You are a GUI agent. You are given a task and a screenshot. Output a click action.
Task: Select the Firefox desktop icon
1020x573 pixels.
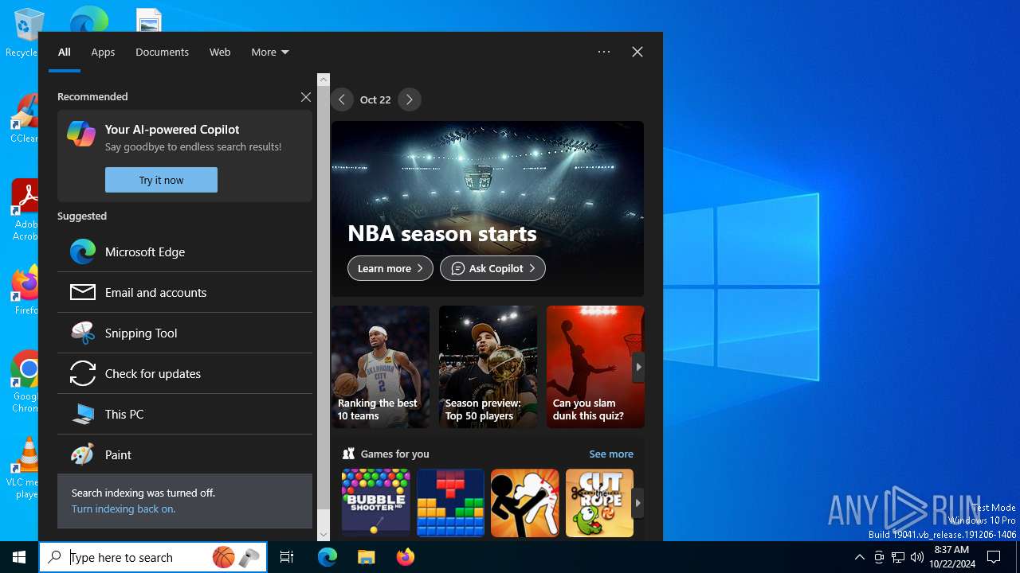[x=24, y=290]
